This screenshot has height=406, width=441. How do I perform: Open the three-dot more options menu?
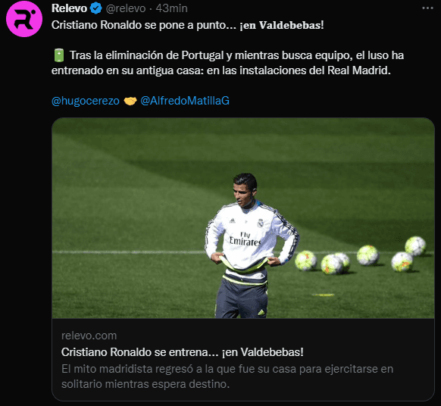pyautogui.click(x=427, y=8)
